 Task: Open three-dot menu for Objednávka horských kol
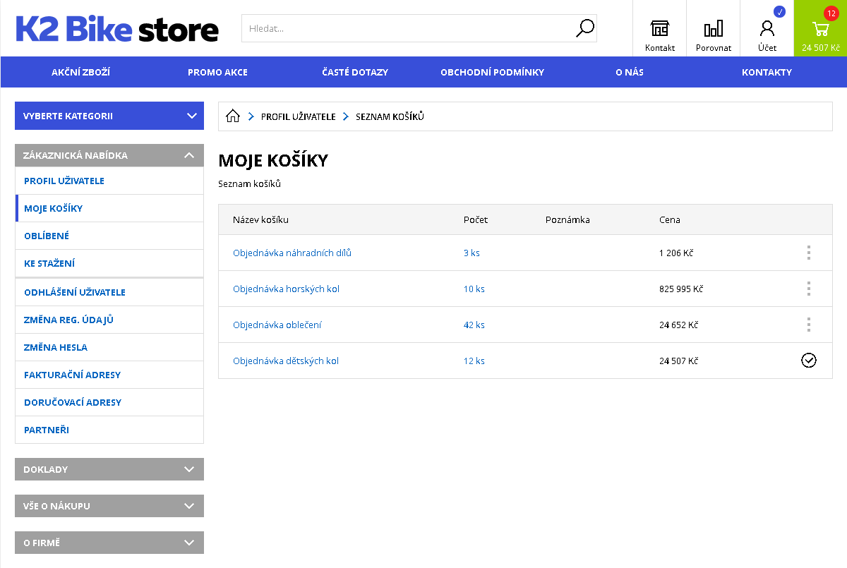click(x=808, y=289)
